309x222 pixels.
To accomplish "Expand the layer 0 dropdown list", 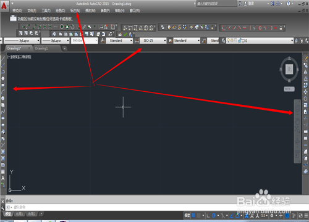I will click(292, 41).
